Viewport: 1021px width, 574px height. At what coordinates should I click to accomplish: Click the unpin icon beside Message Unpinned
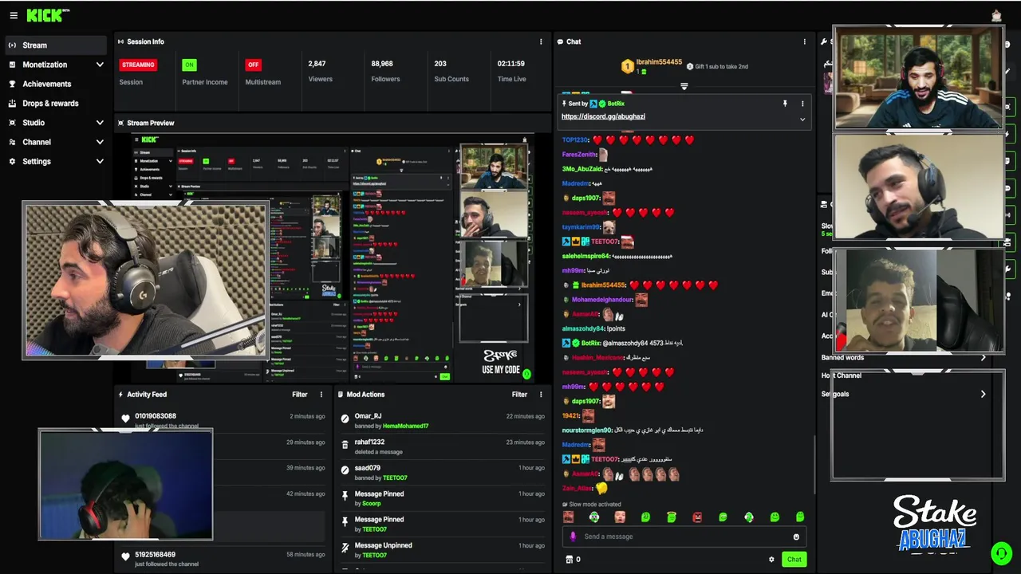[345, 548]
